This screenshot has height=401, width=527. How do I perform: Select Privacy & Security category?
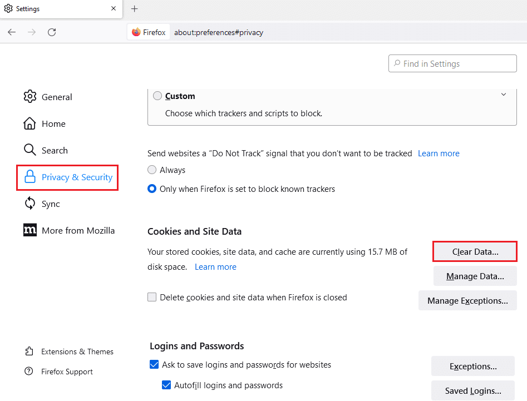point(67,177)
